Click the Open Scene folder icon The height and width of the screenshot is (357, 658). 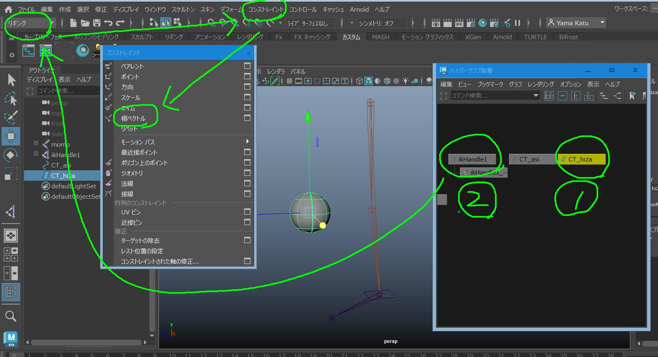coord(85,23)
